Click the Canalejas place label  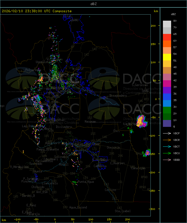tap(138, 168)
